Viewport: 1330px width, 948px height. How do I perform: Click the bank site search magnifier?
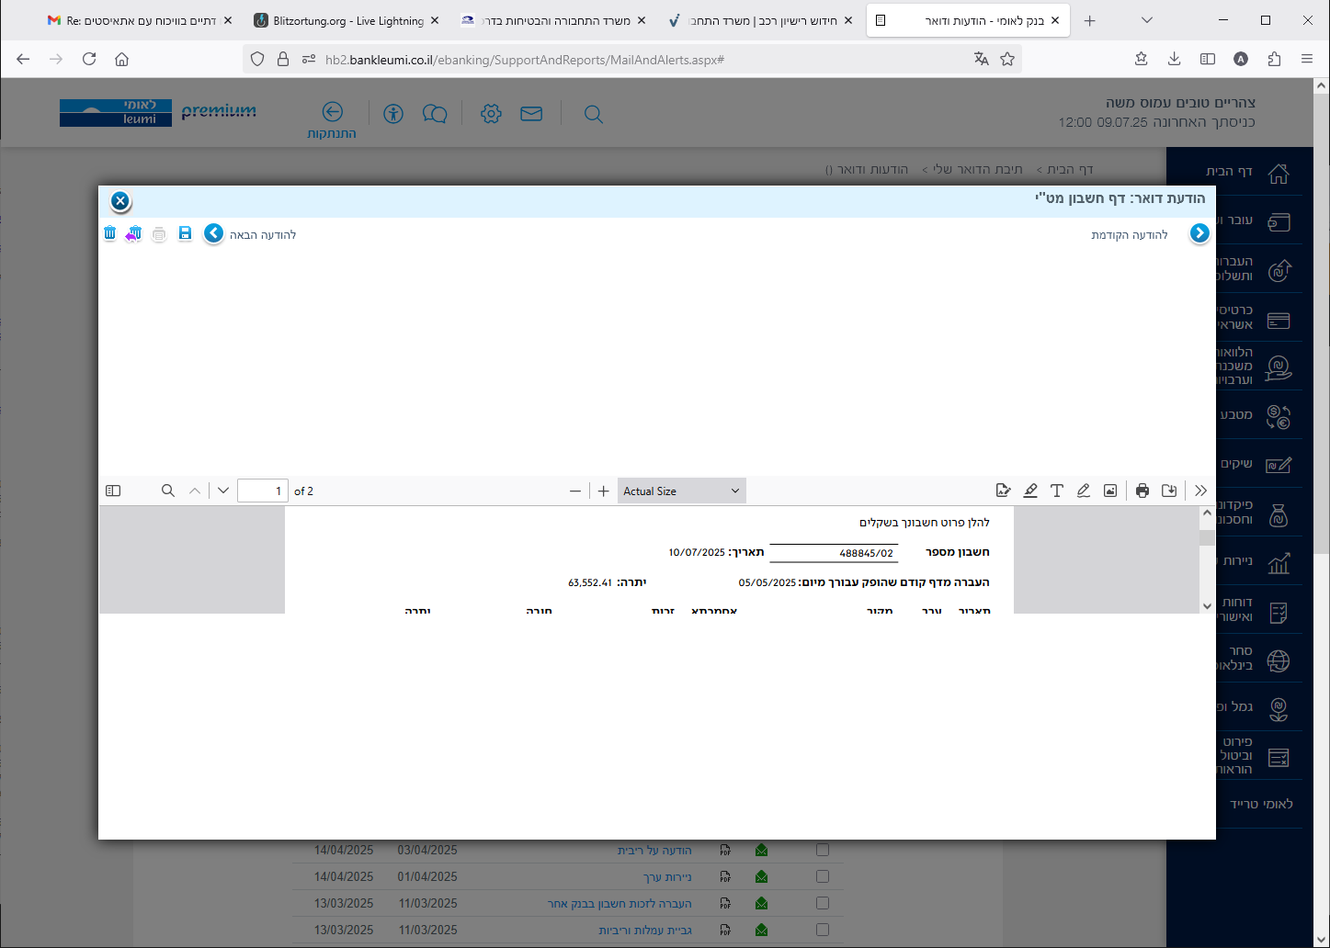point(594,115)
